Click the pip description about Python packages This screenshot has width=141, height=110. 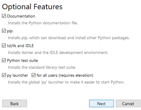click(69, 38)
